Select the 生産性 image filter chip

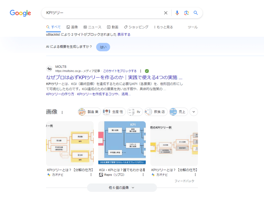(114, 112)
